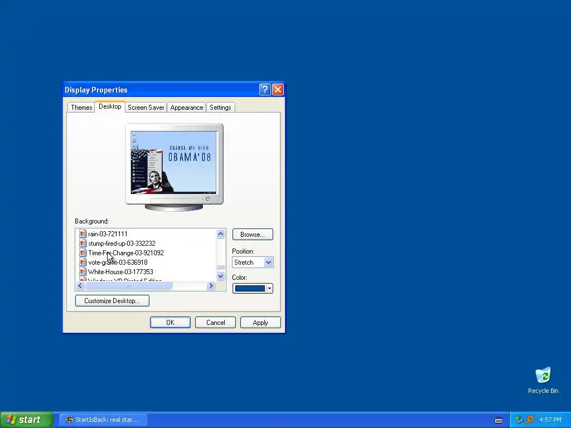Image resolution: width=571 pixels, height=428 pixels.
Task: Click the 4:57 PM system clock
Action: pyautogui.click(x=550, y=420)
